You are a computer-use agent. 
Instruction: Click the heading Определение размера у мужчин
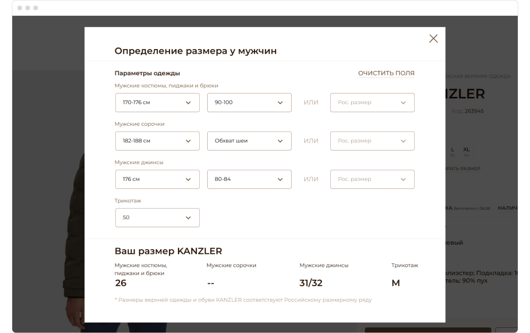195,51
